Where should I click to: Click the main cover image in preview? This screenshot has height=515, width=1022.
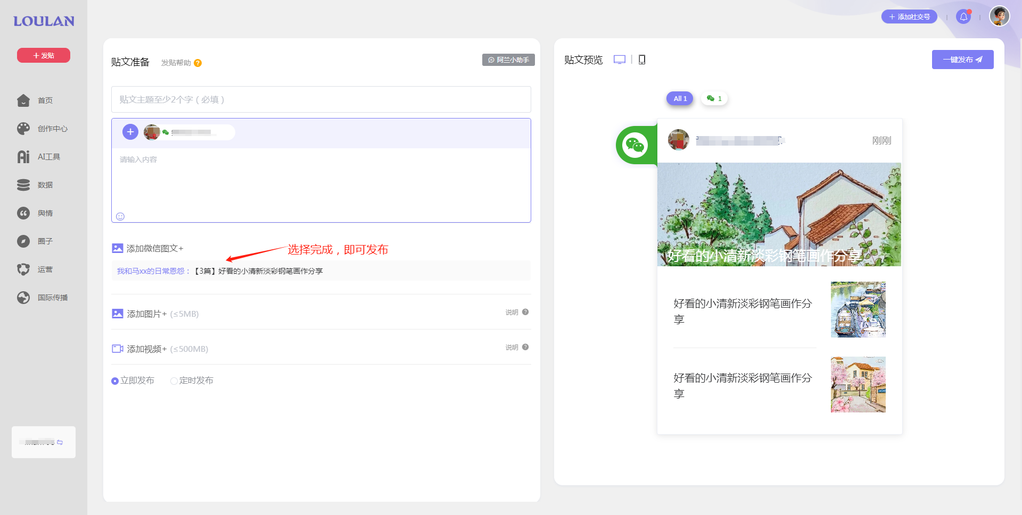pyautogui.click(x=779, y=214)
